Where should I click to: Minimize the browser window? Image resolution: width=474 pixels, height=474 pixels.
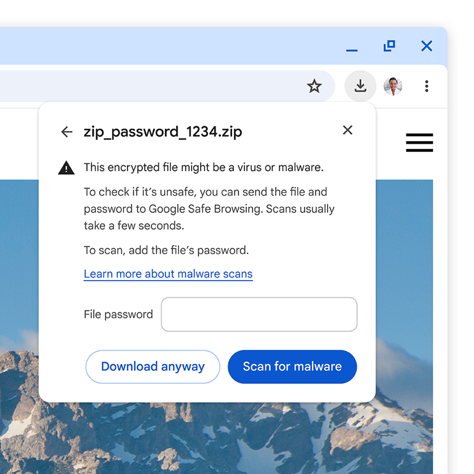[x=351, y=50]
